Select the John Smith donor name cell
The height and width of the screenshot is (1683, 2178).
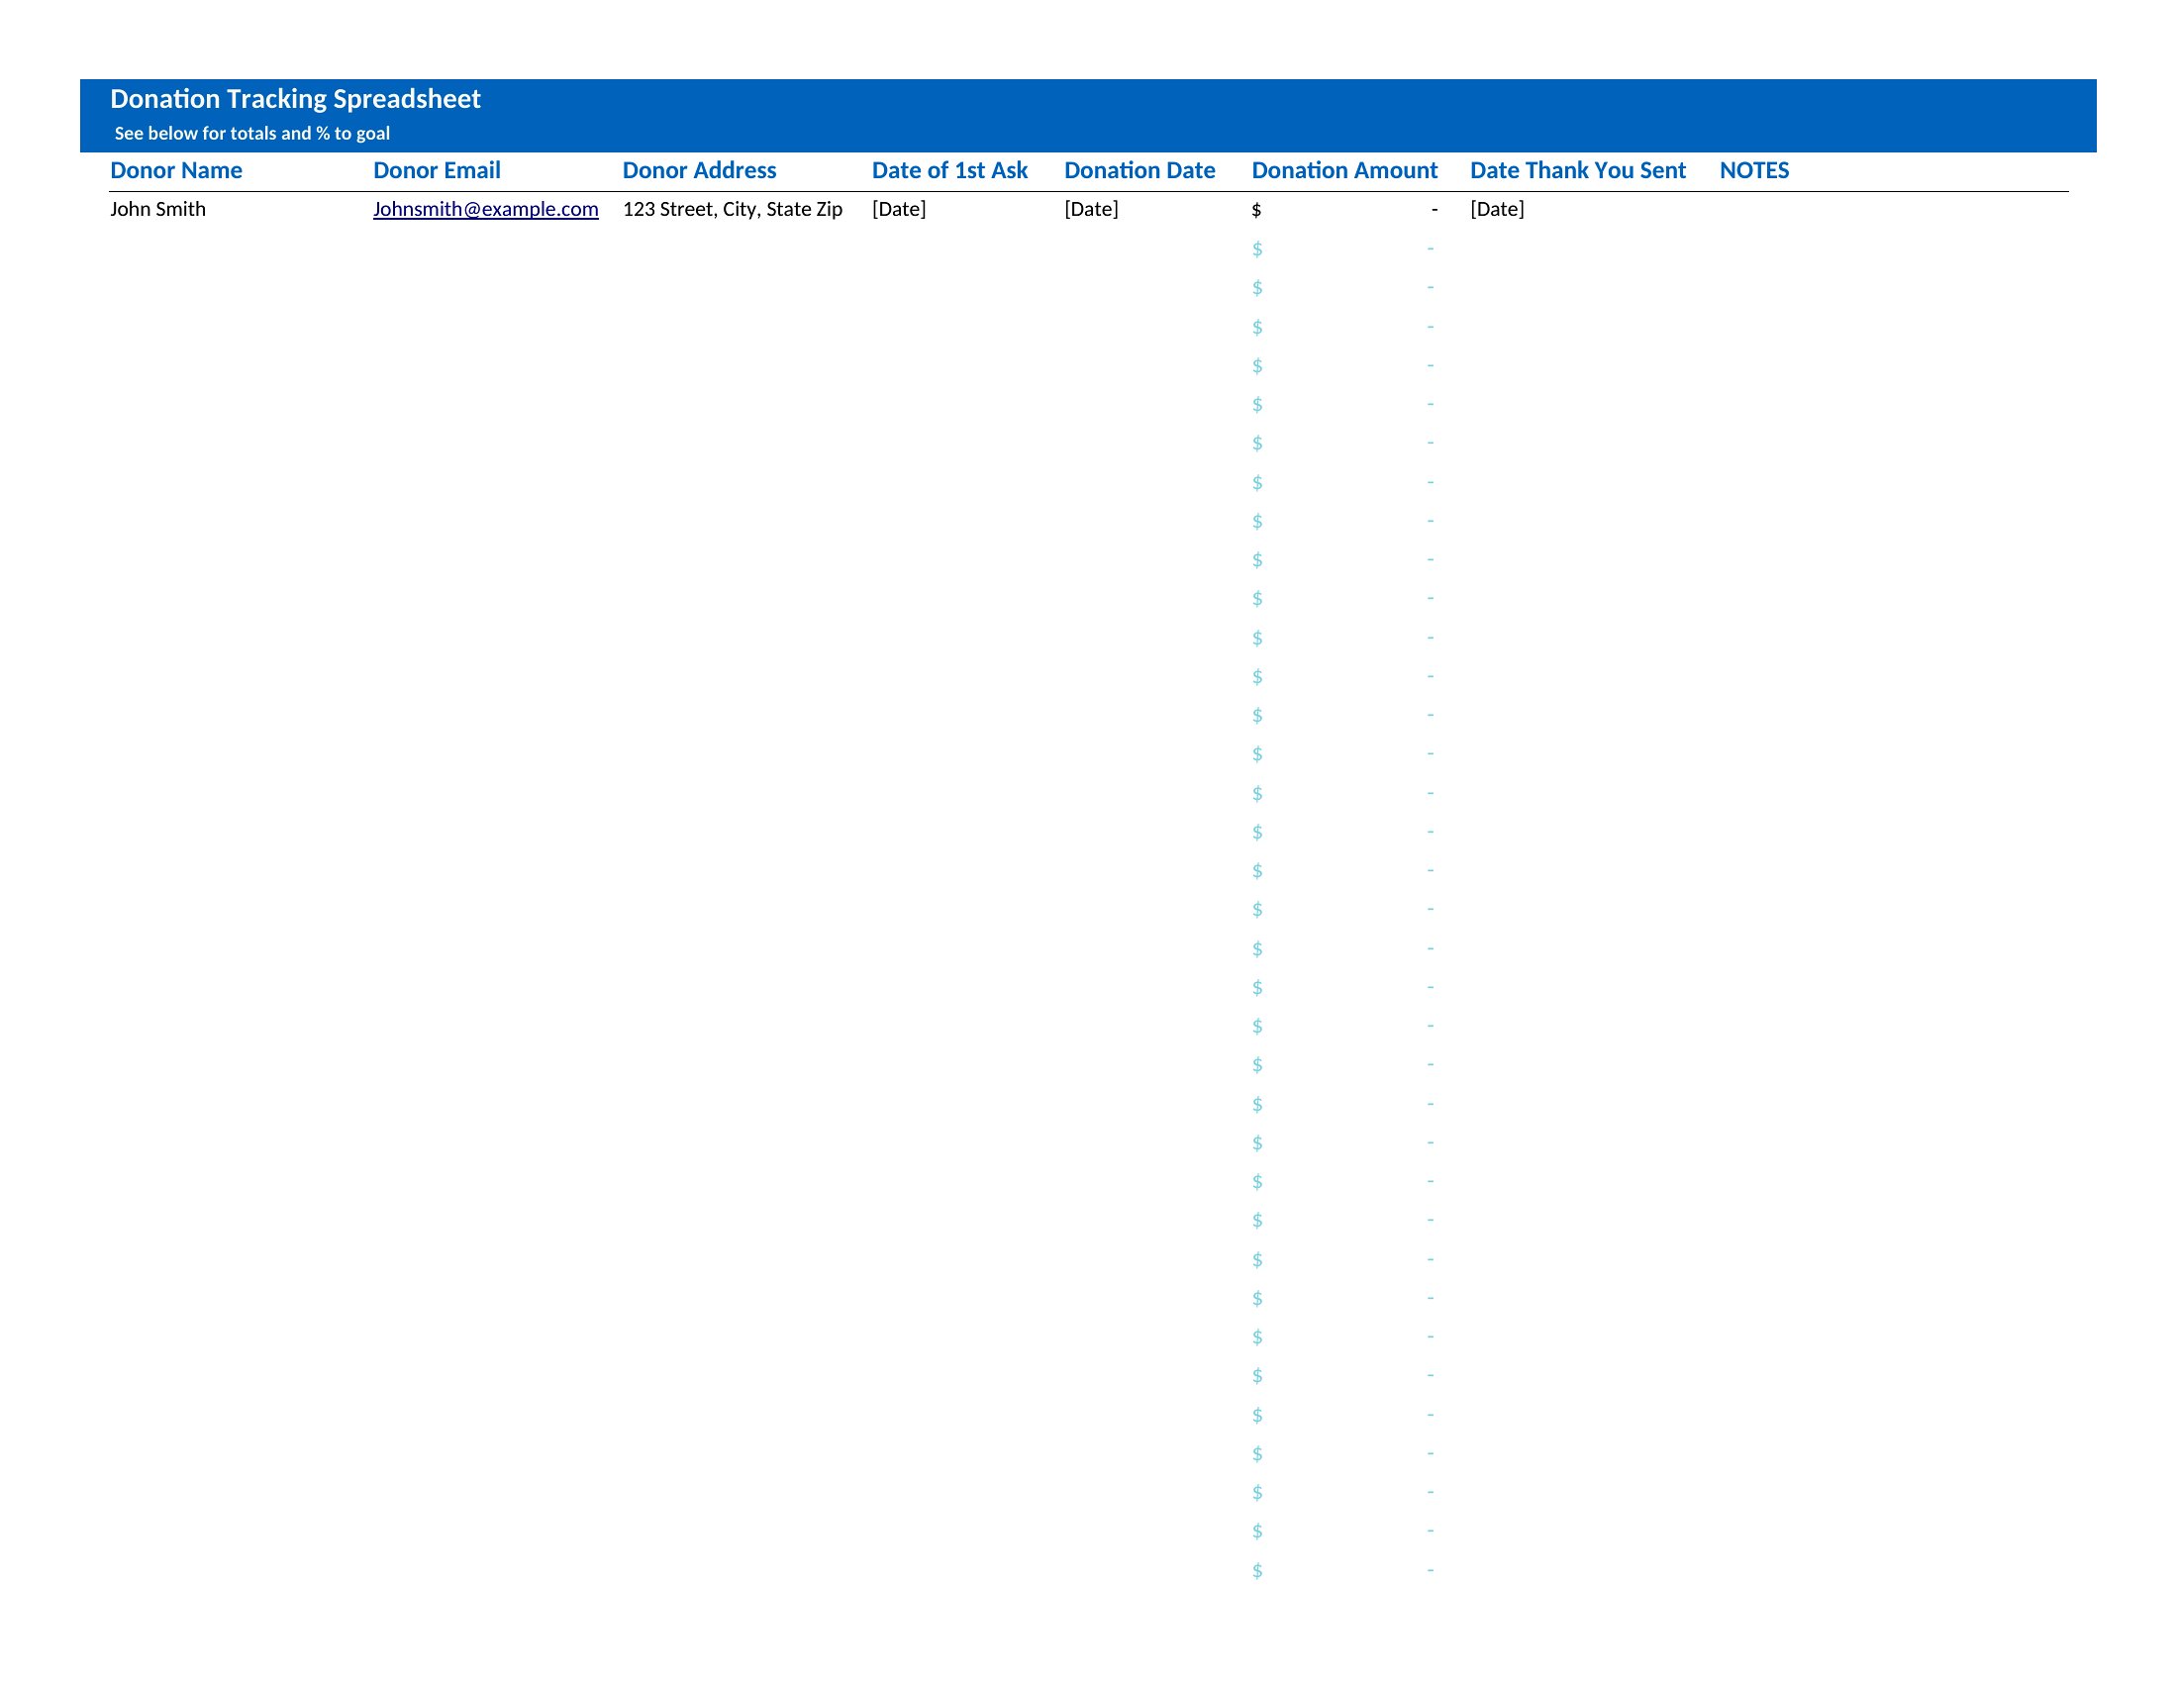(157, 209)
